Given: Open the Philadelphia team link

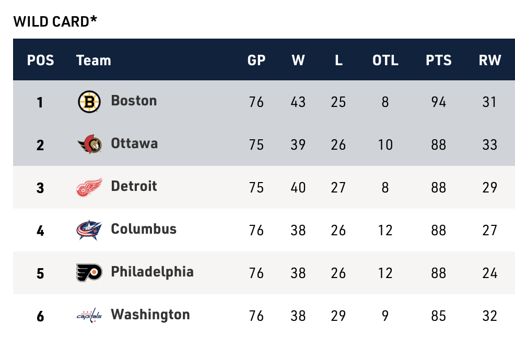Looking at the screenshot, I should (152, 271).
